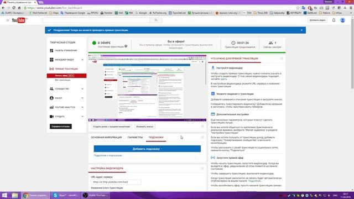Click the stream duration clock icon
This screenshot has height=199, width=354.
(233, 43)
